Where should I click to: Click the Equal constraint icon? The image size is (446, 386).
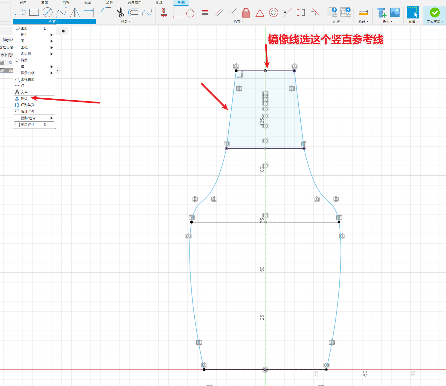pos(205,13)
